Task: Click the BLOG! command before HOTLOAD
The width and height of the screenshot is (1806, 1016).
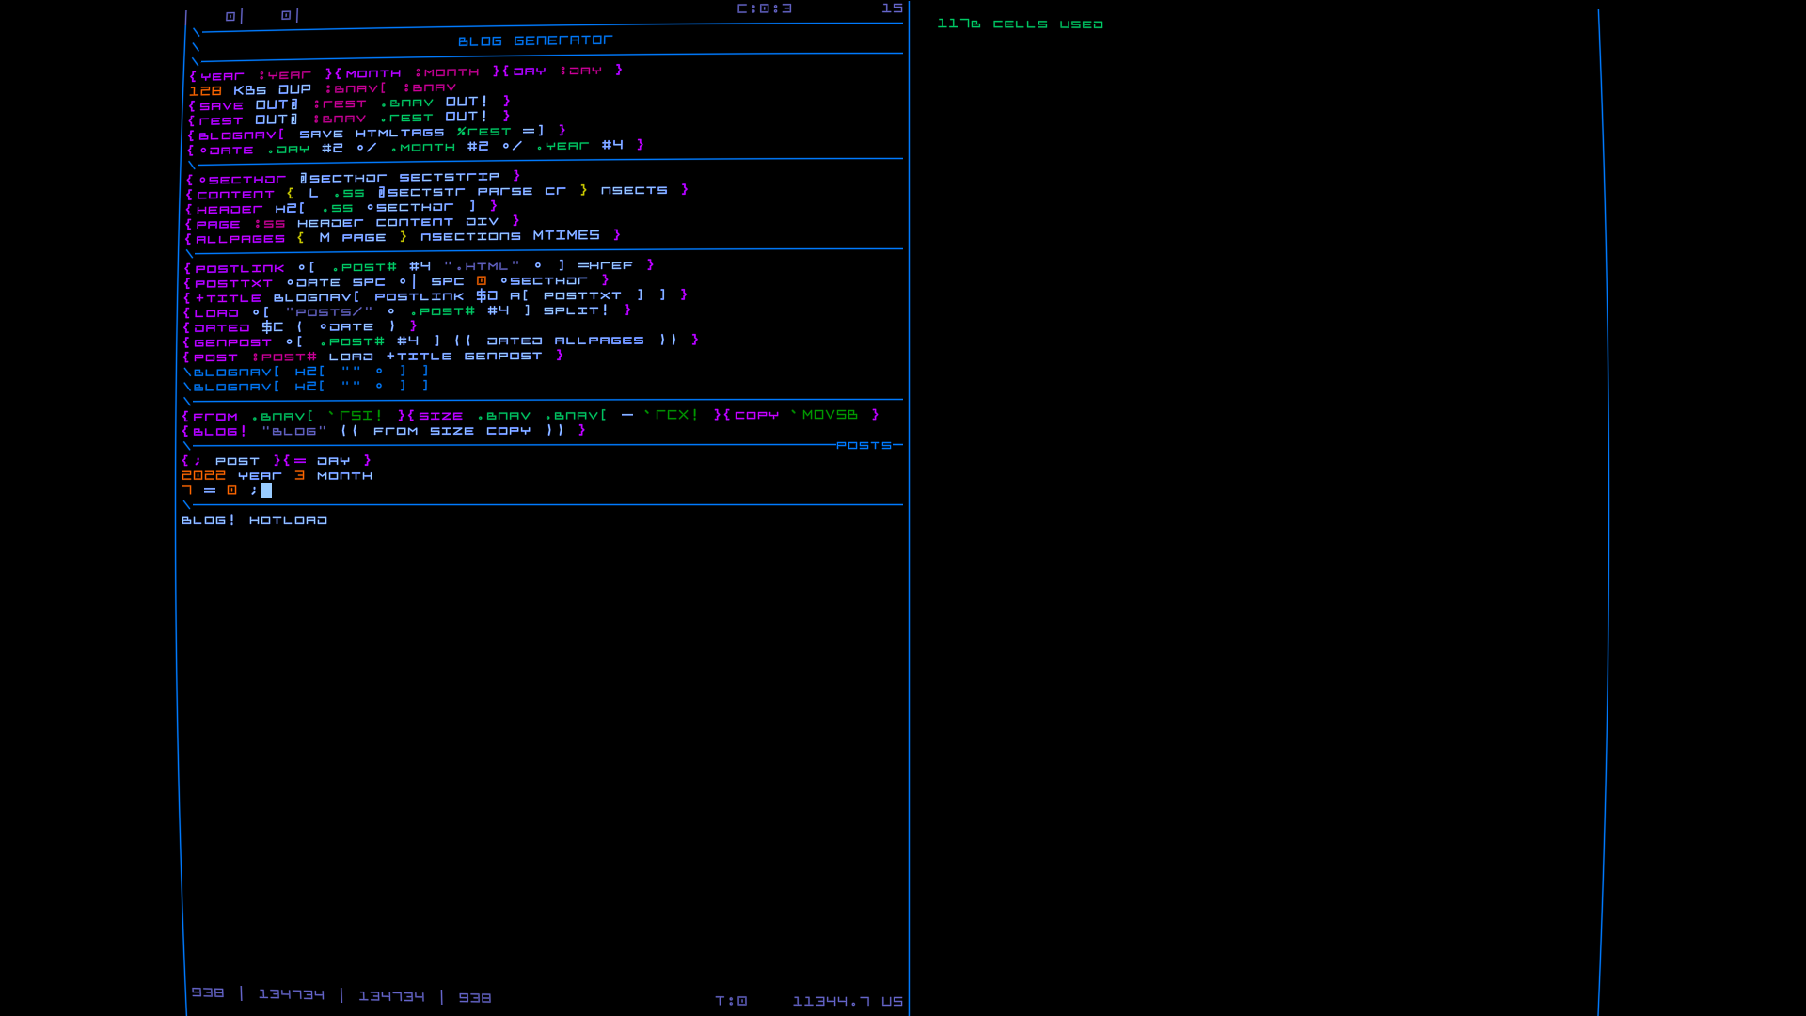Action: point(209,520)
